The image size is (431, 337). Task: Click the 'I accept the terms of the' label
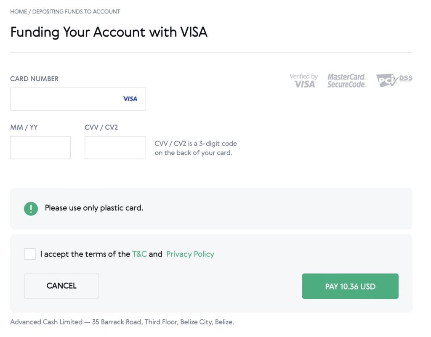85,254
